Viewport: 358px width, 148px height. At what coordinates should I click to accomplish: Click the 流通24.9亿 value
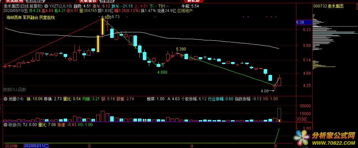[166, 11]
